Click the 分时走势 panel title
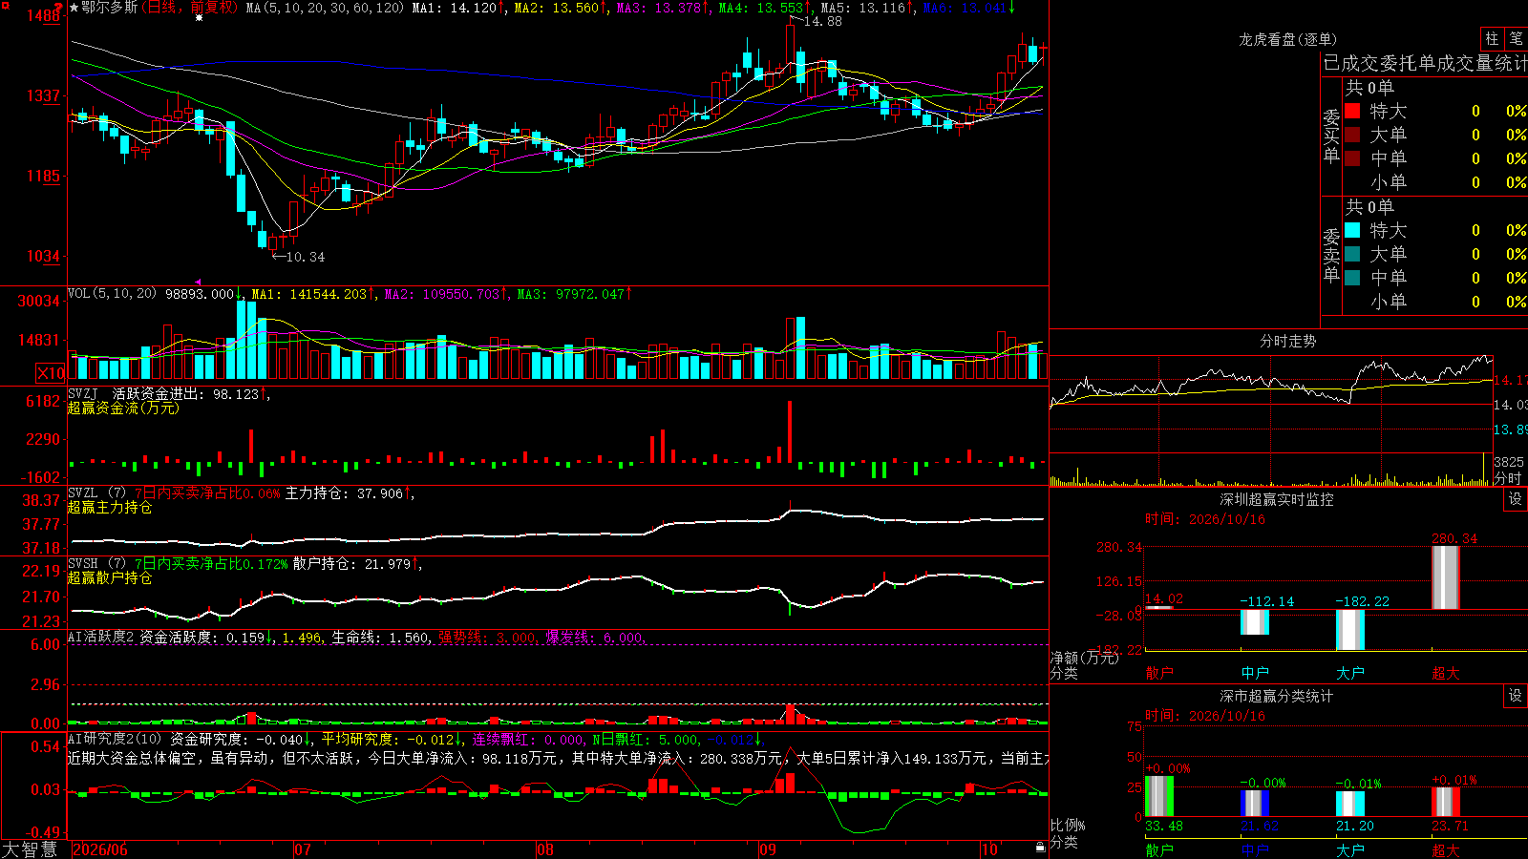The width and height of the screenshot is (1528, 859). [x=1287, y=341]
